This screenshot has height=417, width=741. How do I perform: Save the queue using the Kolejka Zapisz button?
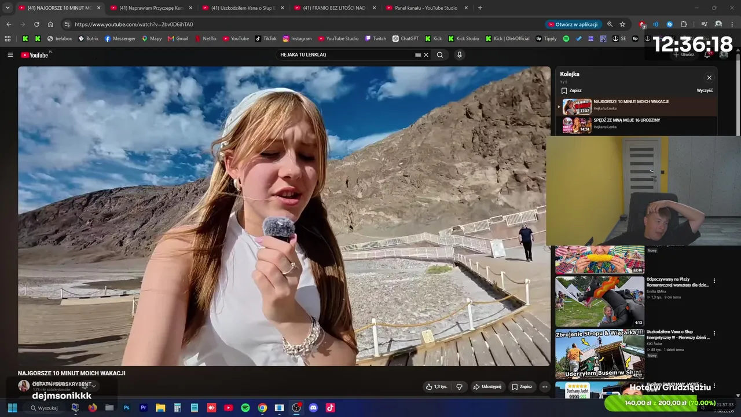571,90
